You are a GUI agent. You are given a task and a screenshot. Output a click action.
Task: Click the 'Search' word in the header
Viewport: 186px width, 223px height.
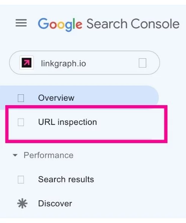point(107,24)
